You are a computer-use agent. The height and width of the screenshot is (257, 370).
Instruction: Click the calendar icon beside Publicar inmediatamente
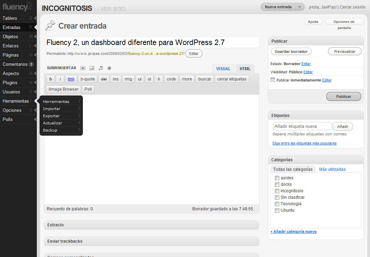coord(272,80)
